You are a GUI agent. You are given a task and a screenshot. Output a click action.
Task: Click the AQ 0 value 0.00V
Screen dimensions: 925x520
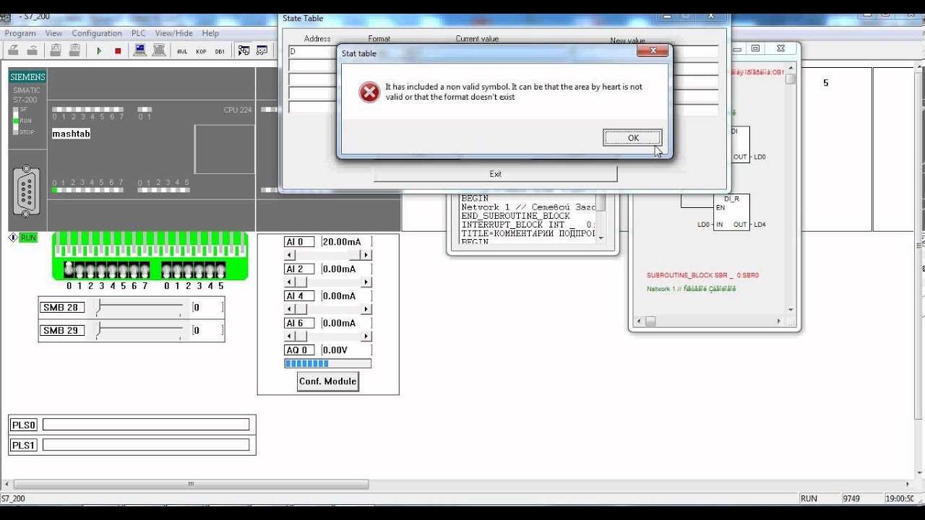click(x=345, y=350)
